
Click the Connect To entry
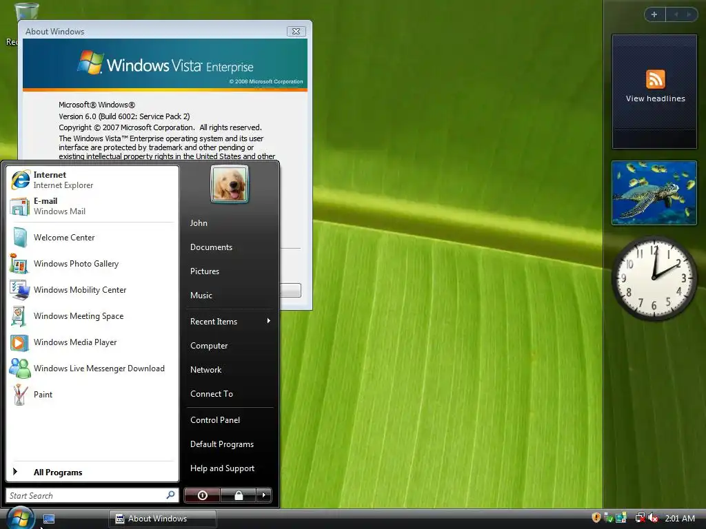[x=230, y=393]
